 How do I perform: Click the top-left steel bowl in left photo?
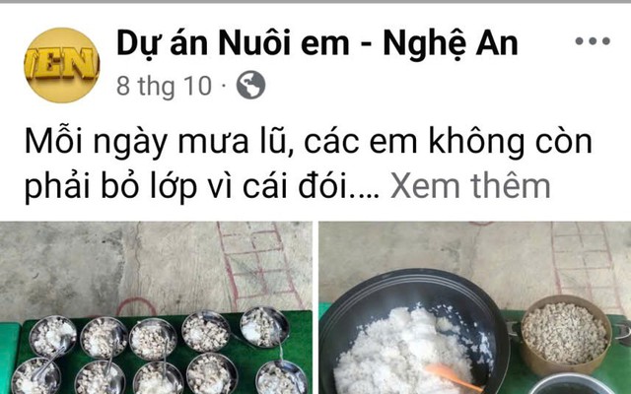pyautogui.click(x=52, y=336)
